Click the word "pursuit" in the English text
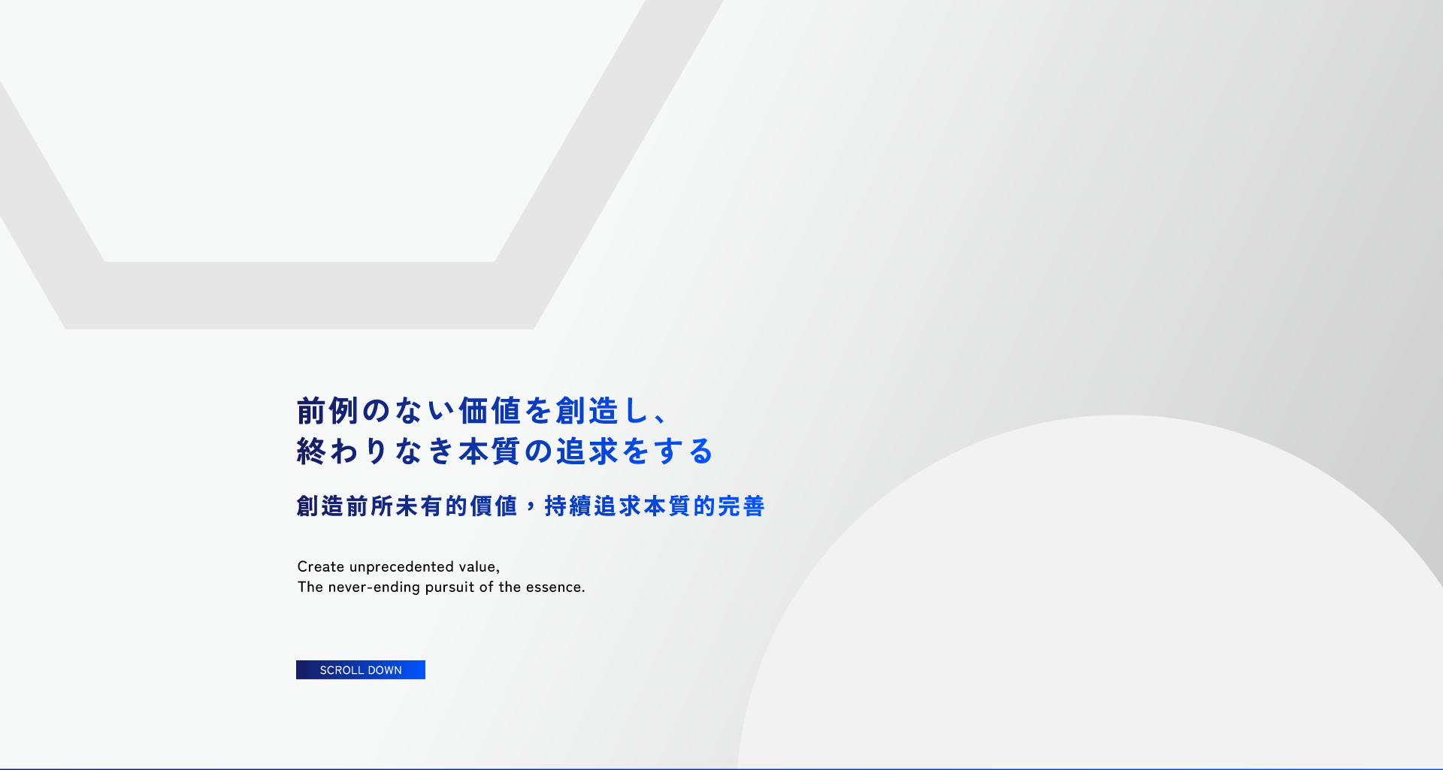Screen dimensions: 1443x770 pyautogui.click(x=449, y=587)
